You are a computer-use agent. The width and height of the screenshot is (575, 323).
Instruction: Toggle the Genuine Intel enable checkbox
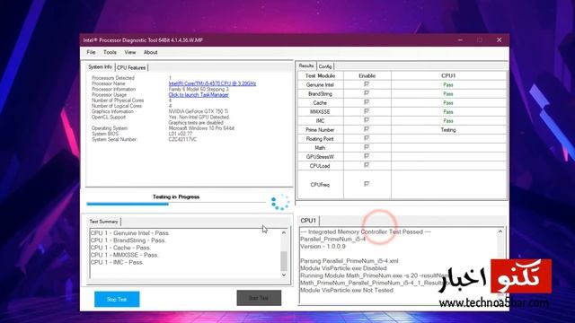(367, 84)
